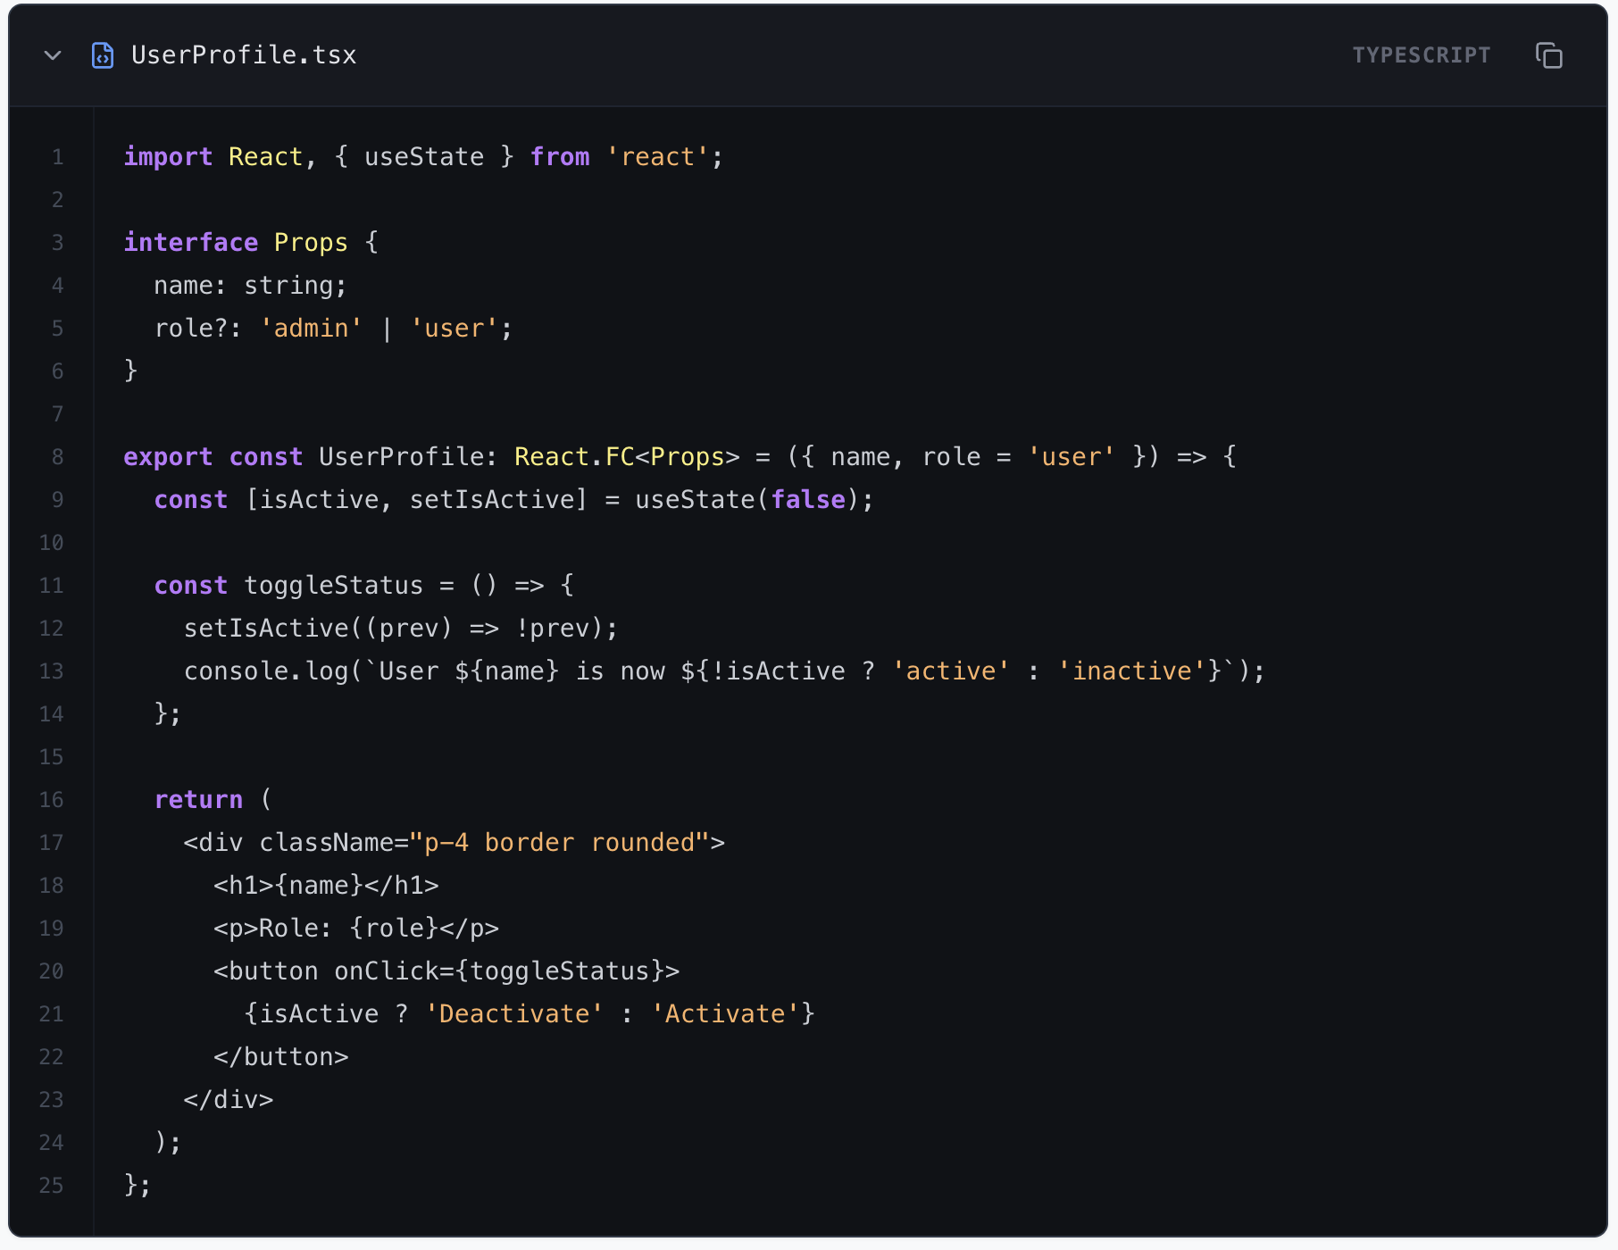
Task: Click line number 13 in the gutter
Action: pyautogui.click(x=52, y=671)
